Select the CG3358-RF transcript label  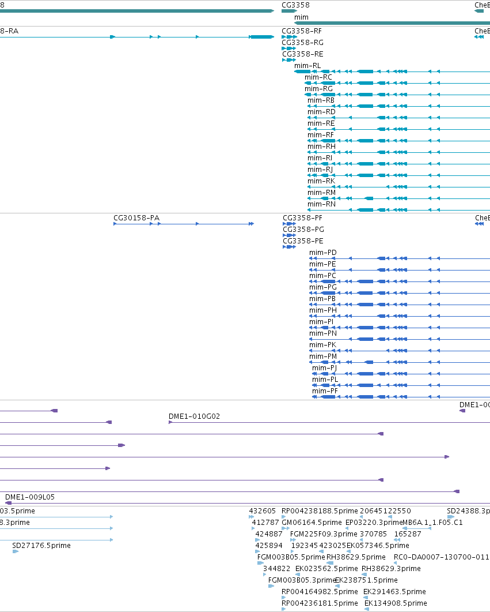[302, 31]
